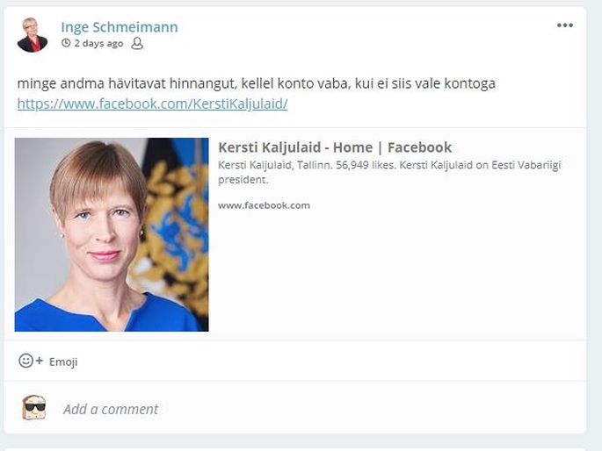The height and width of the screenshot is (451, 602).
Task: Select the Emoji label button
Action: 63,362
